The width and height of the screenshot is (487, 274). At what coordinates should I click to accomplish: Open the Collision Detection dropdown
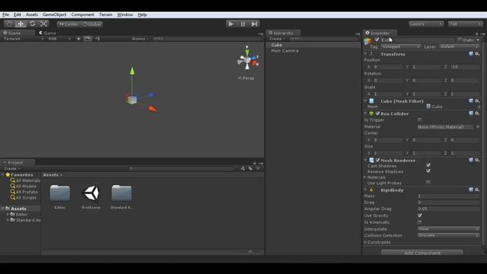pos(448,235)
